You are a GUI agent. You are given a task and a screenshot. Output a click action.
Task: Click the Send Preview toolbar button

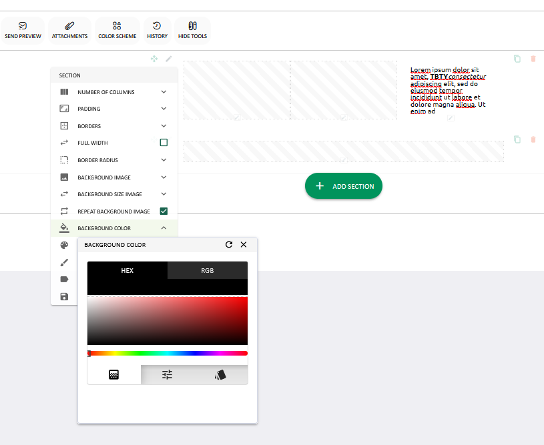coord(23,31)
